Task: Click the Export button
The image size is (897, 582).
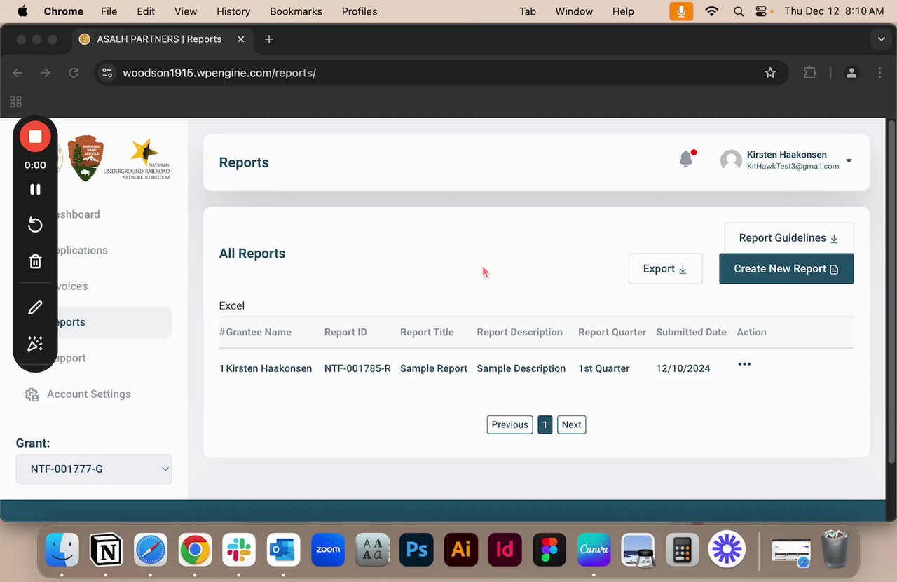Action: pyautogui.click(x=665, y=269)
